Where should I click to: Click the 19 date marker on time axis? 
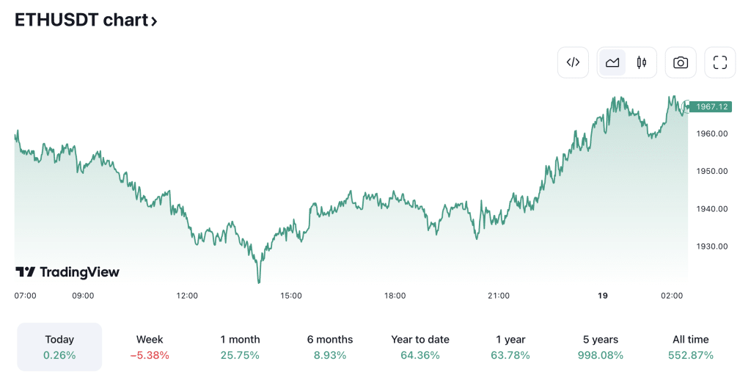(603, 296)
